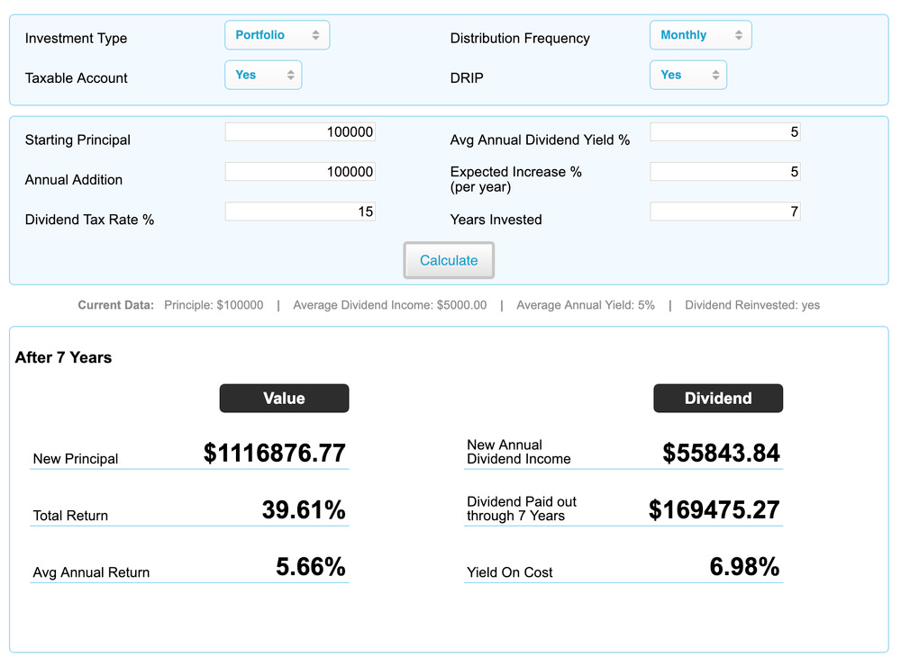The height and width of the screenshot is (666, 901).
Task: Click 'Average Annual Yield: 5%' text
Action: pyautogui.click(x=586, y=305)
